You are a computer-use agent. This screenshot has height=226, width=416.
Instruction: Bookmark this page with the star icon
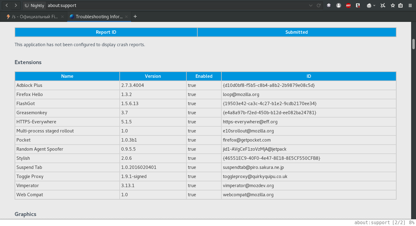(393, 5)
